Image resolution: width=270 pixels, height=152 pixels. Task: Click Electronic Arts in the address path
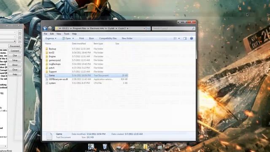[x=97, y=28]
